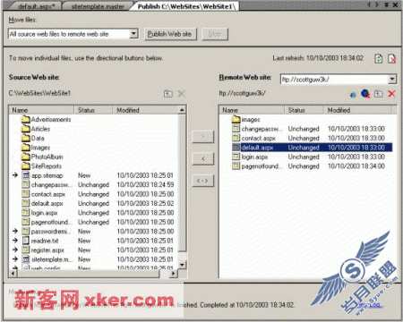The width and height of the screenshot is (403, 322).
Task: Click the tab scroll dropdown arrow top-right
Action: click(x=386, y=4)
